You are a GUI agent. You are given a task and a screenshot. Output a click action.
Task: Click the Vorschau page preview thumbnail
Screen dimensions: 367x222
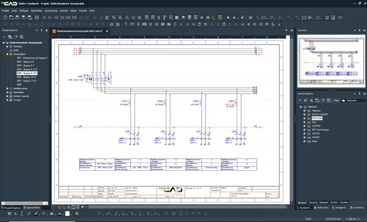coord(331,61)
